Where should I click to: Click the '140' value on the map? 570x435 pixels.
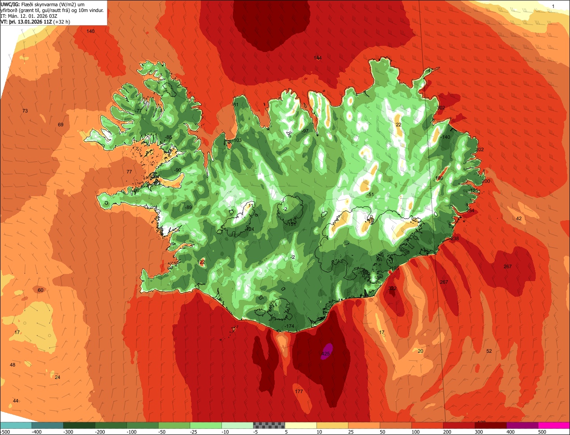coord(90,31)
